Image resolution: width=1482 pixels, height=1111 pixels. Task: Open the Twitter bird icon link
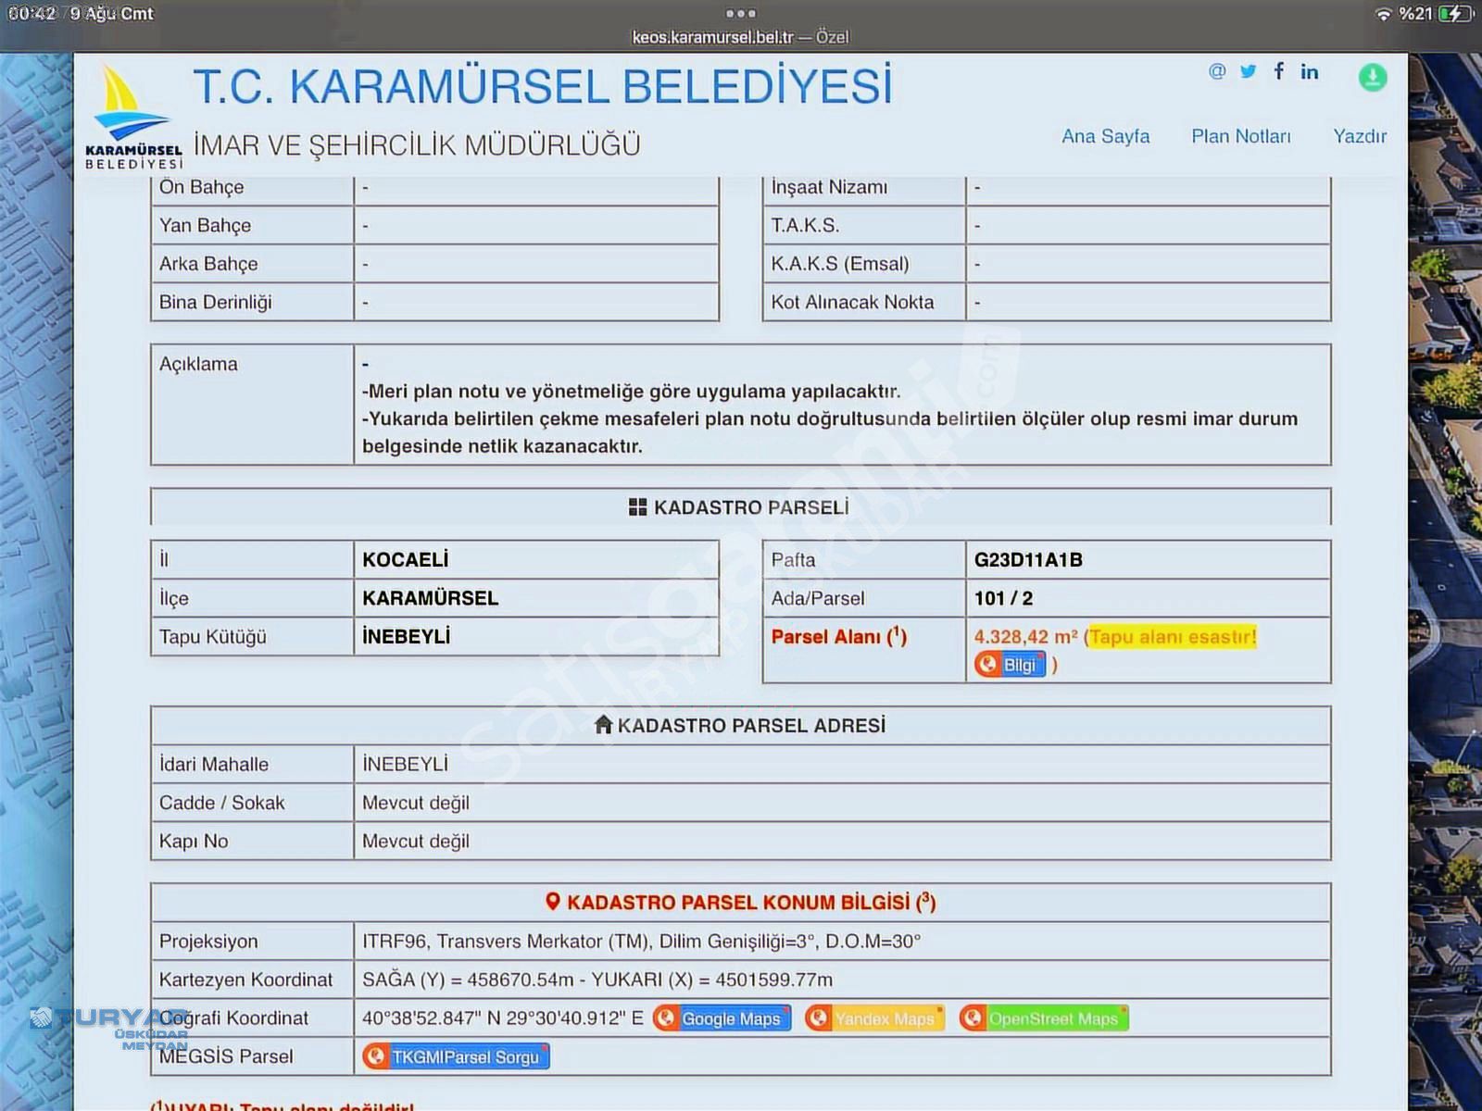click(1248, 71)
